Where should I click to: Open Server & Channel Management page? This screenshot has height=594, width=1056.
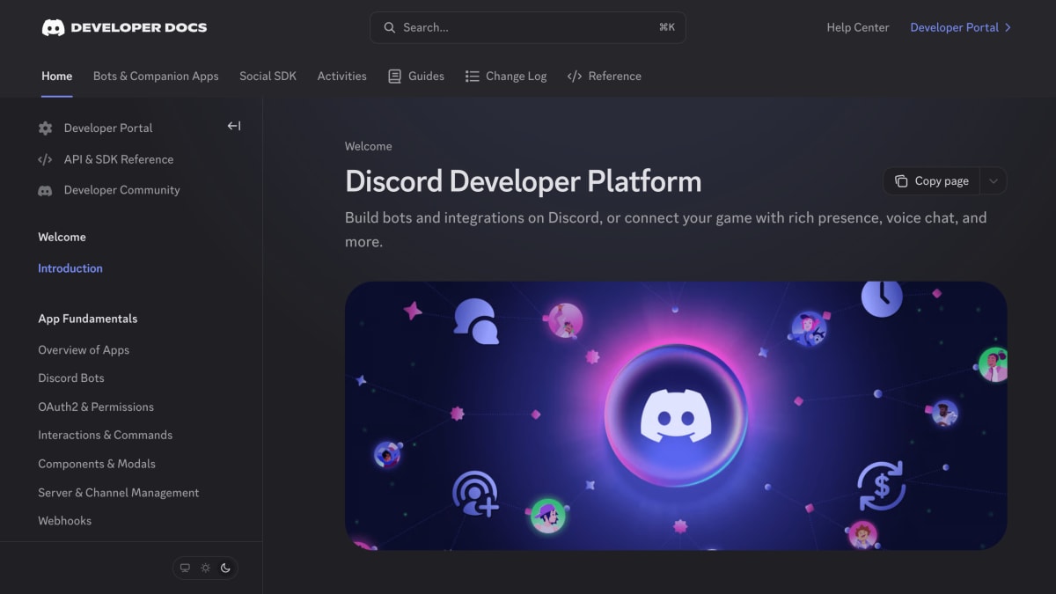click(119, 493)
